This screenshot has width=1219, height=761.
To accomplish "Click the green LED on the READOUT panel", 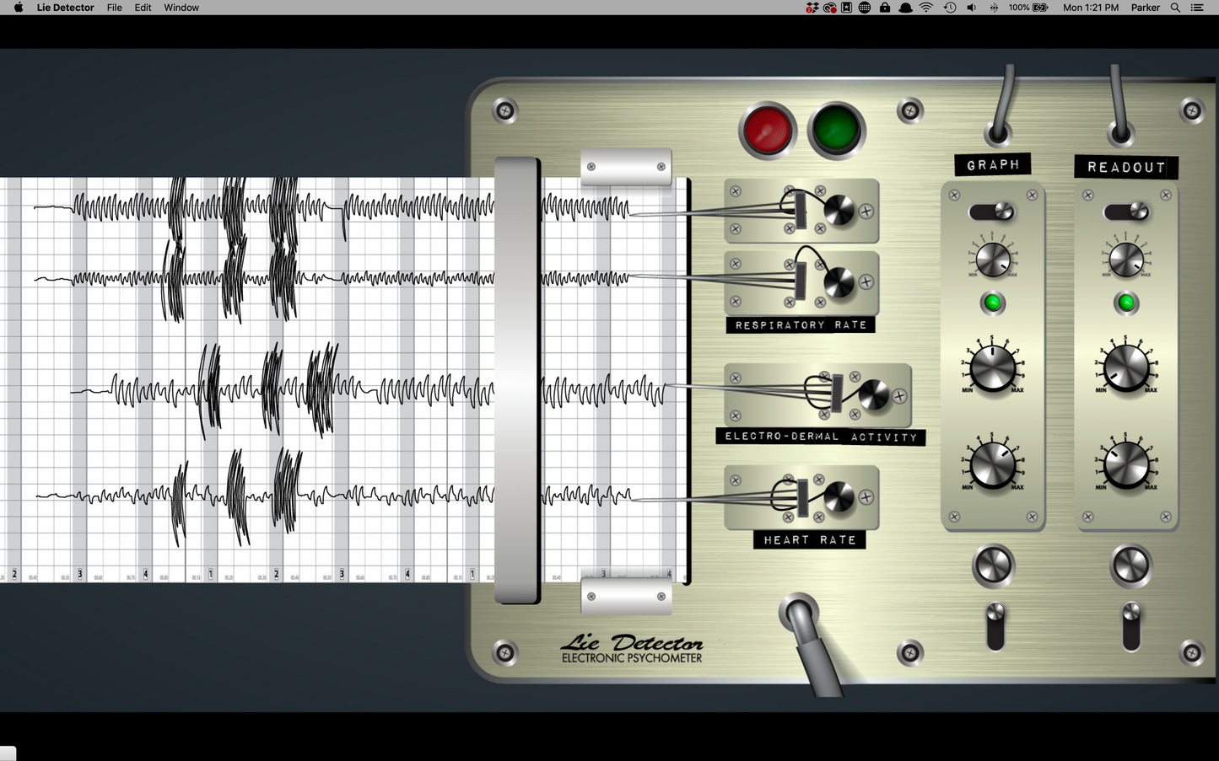I will click(1126, 303).
